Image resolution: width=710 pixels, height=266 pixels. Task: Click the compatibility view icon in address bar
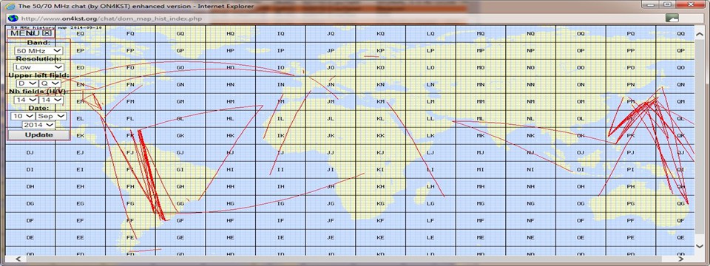(x=672, y=18)
